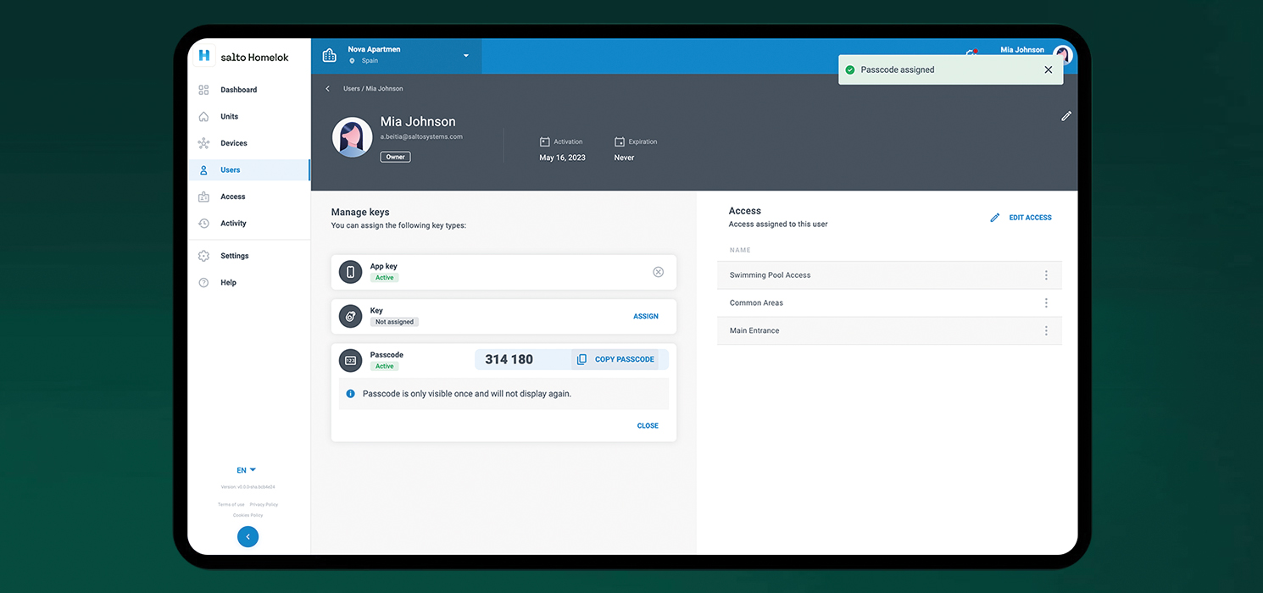
Task: Open Cookies Policy link
Action: pyautogui.click(x=248, y=515)
